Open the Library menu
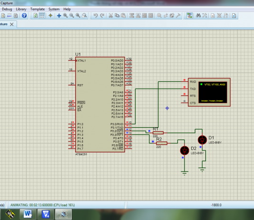Viewport: 254px width, 220px height. point(21,9)
